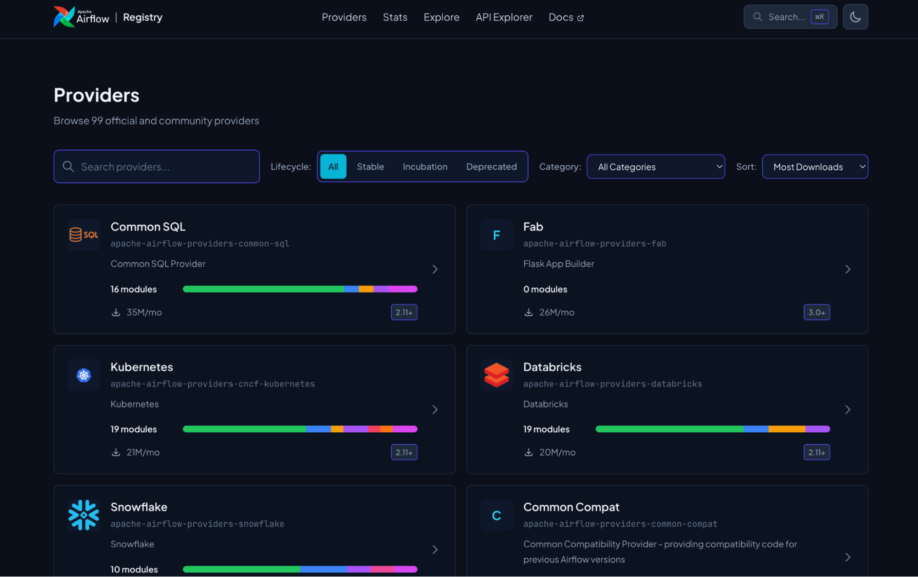Click the Apache Airflow pinwheel logo
918x577 pixels.
(x=64, y=17)
